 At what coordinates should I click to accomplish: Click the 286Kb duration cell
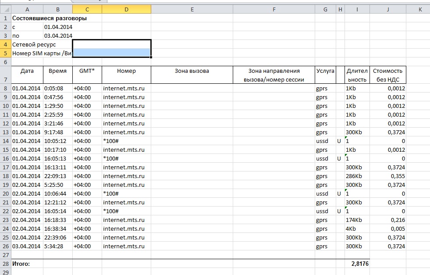(x=357, y=176)
